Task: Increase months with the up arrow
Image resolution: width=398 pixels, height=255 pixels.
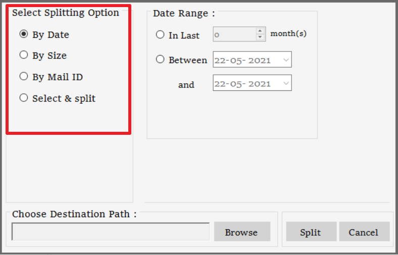Action: (x=261, y=31)
